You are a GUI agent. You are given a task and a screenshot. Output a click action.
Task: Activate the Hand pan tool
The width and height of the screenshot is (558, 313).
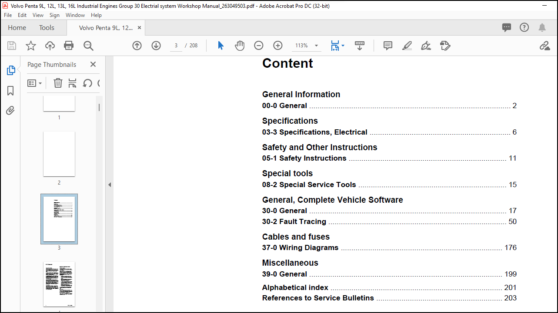[x=240, y=46]
